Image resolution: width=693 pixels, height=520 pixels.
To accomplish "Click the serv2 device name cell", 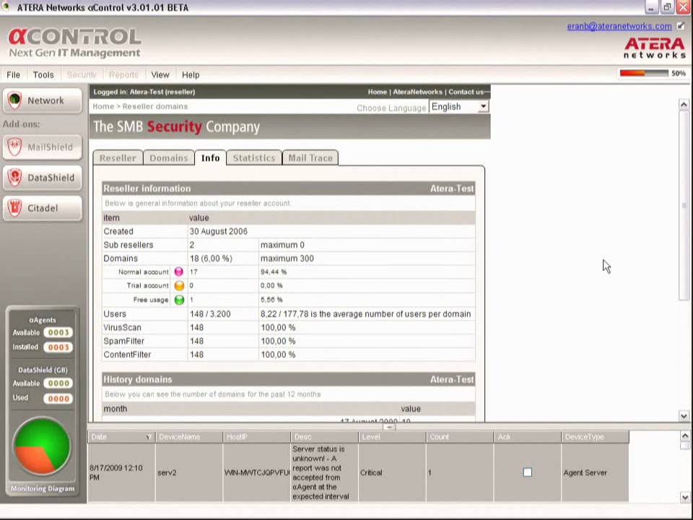I will tap(189, 472).
